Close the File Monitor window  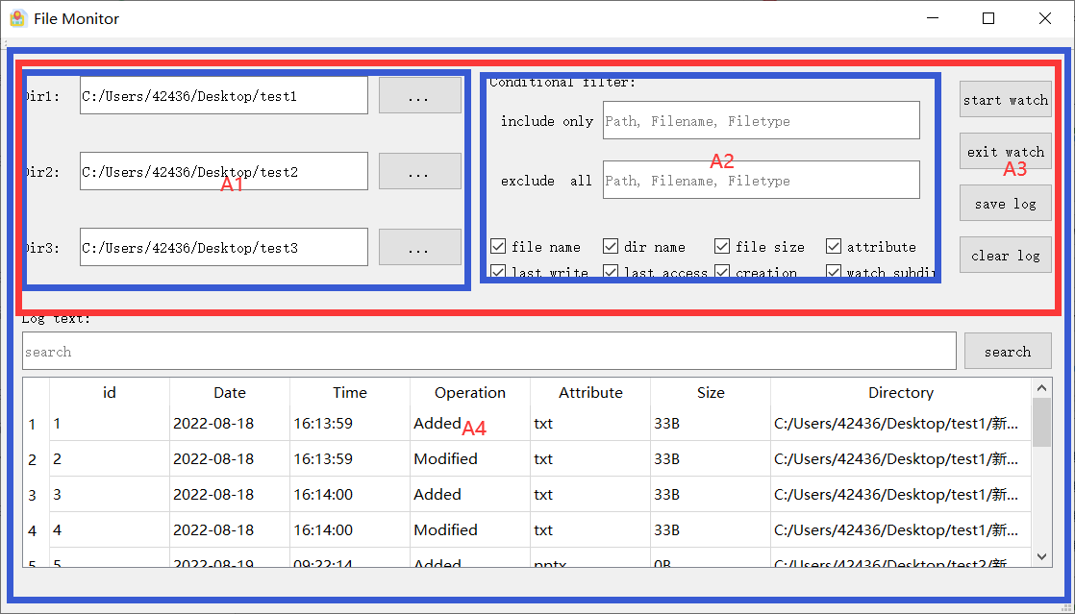point(1045,18)
